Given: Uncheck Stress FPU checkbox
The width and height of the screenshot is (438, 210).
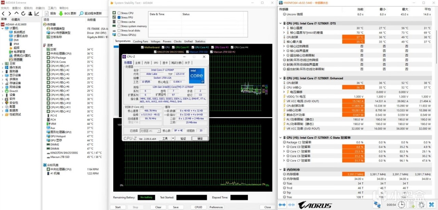Looking at the screenshot, I should [x=119, y=17].
